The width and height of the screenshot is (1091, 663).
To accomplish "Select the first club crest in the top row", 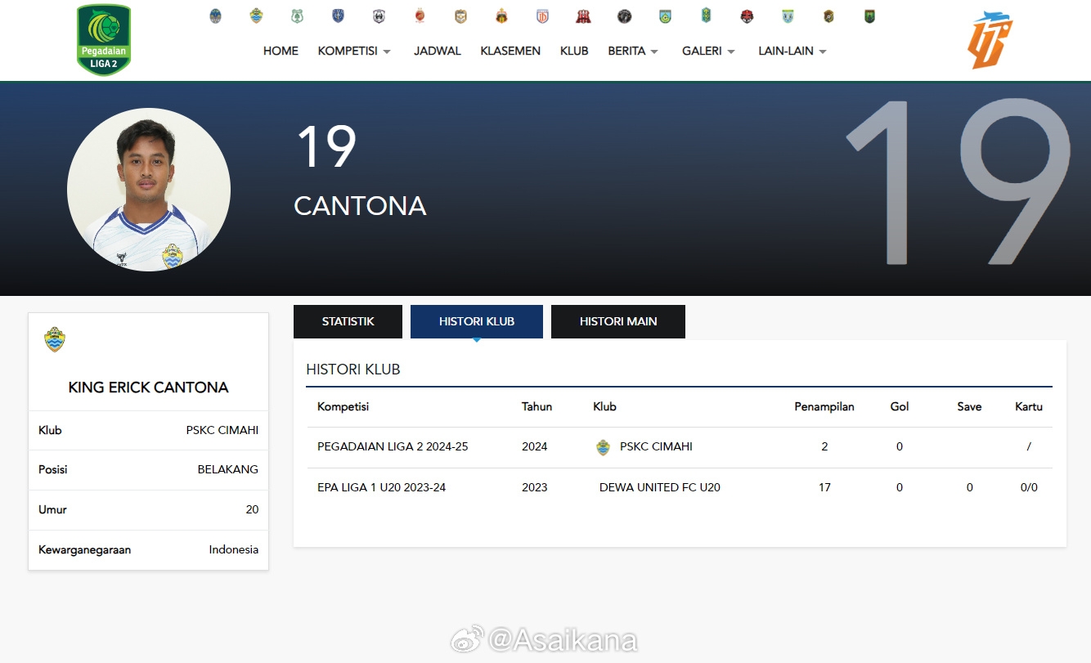I will click(215, 16).
